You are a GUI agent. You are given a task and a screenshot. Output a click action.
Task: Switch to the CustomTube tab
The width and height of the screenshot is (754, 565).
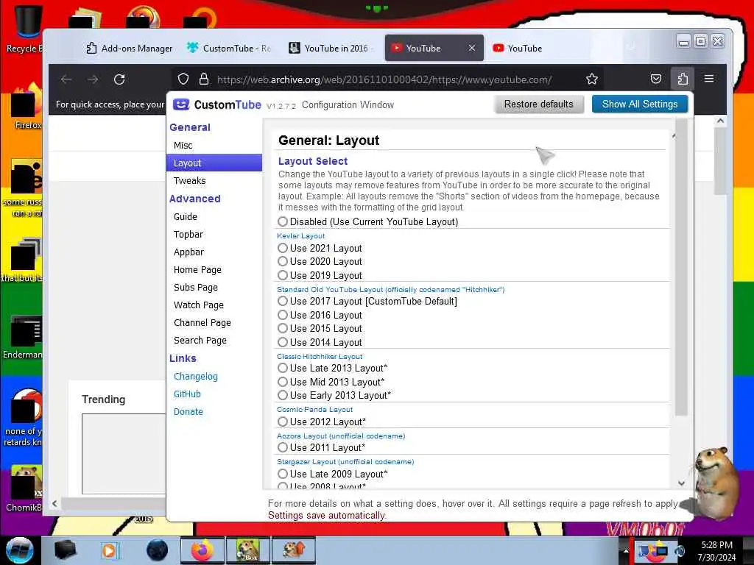(229, 48)
